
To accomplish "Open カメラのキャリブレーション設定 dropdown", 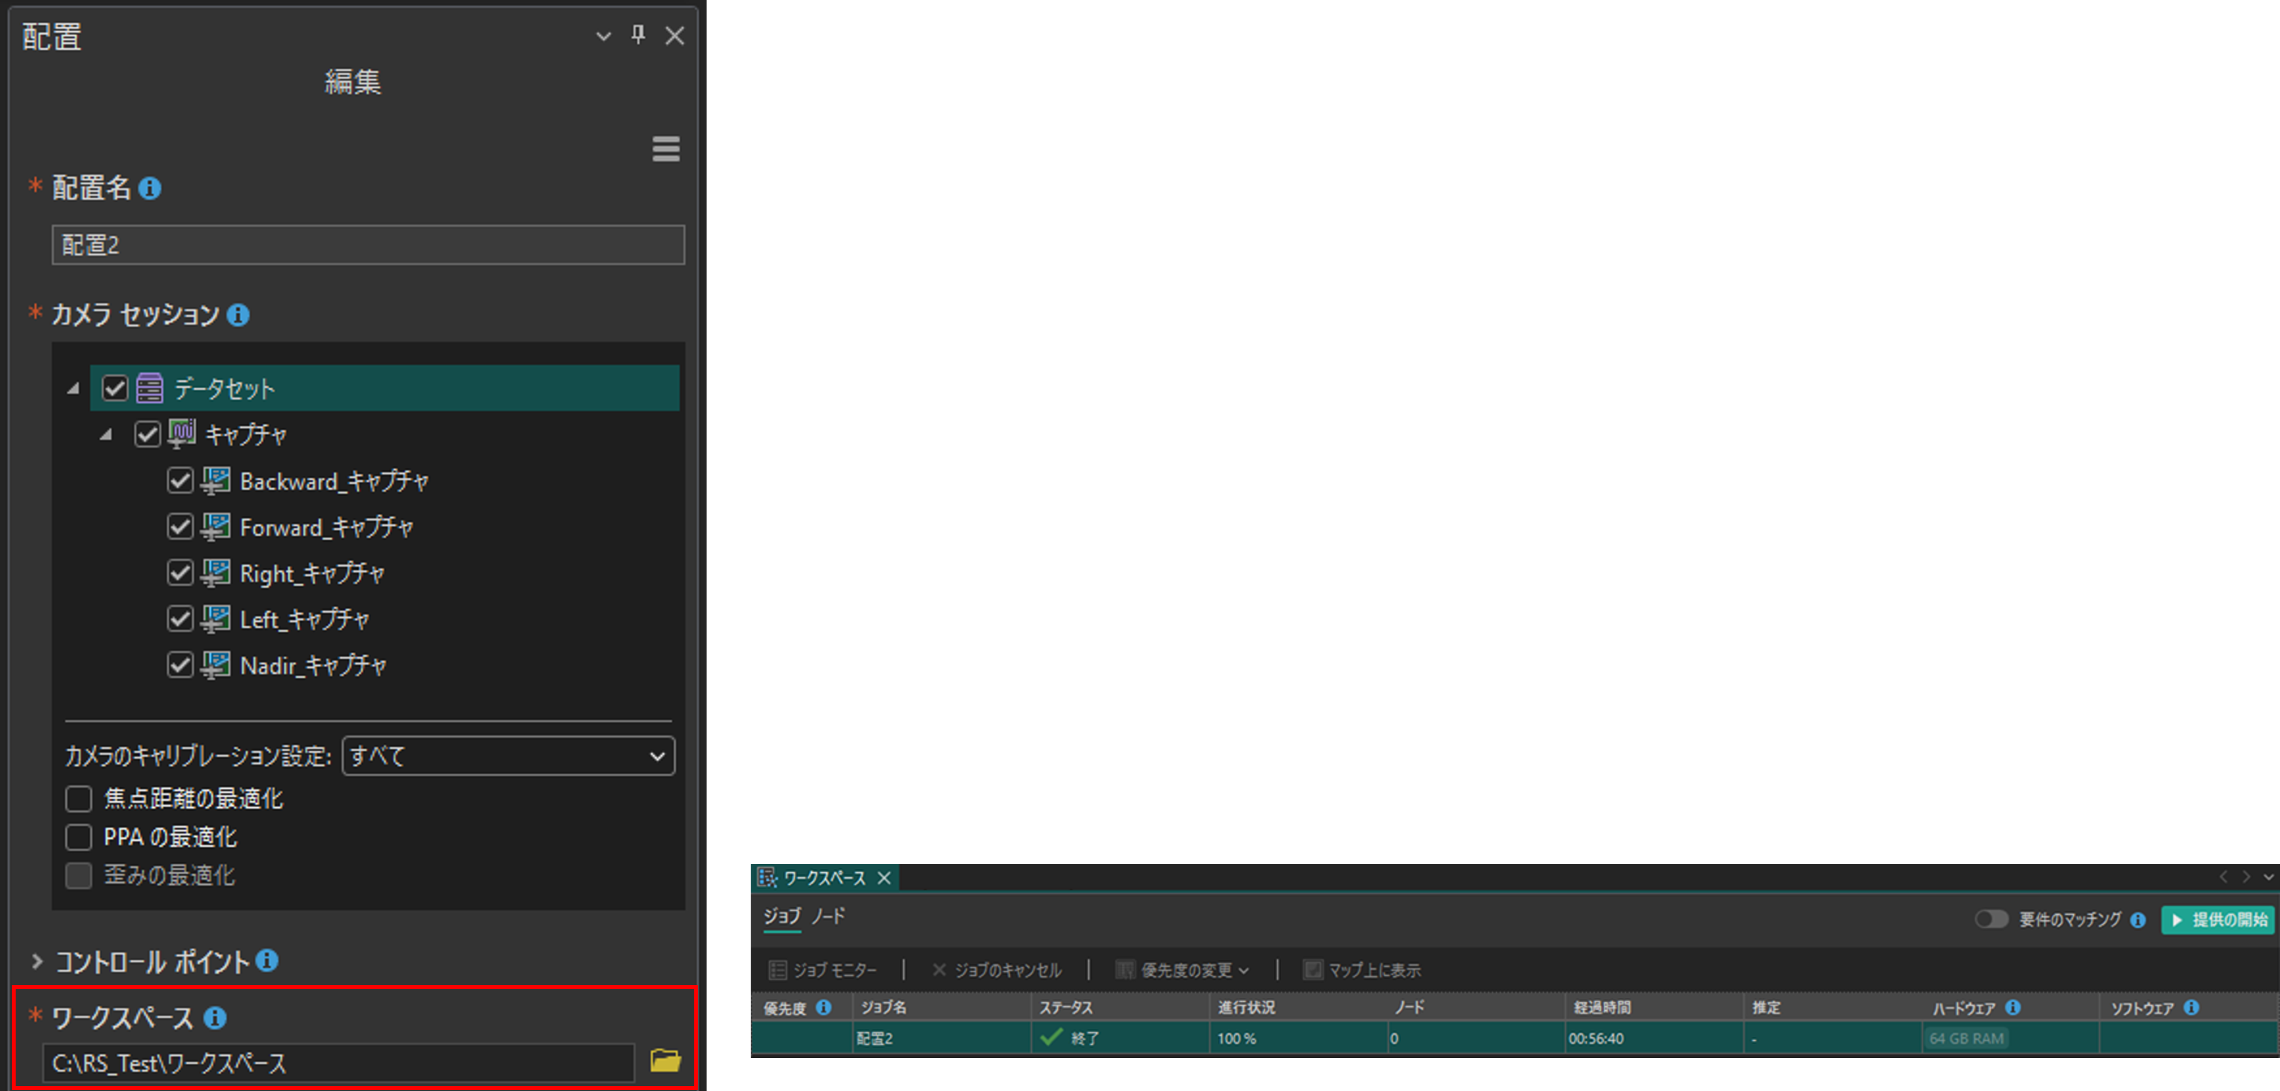I will pyautogui.click(x=508, y=756).
